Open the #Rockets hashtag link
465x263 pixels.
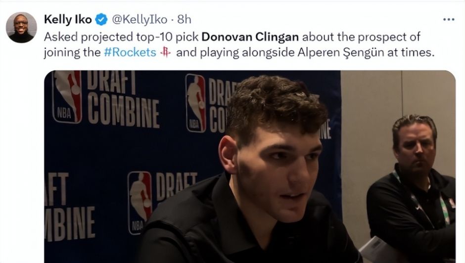pos(130,52)
